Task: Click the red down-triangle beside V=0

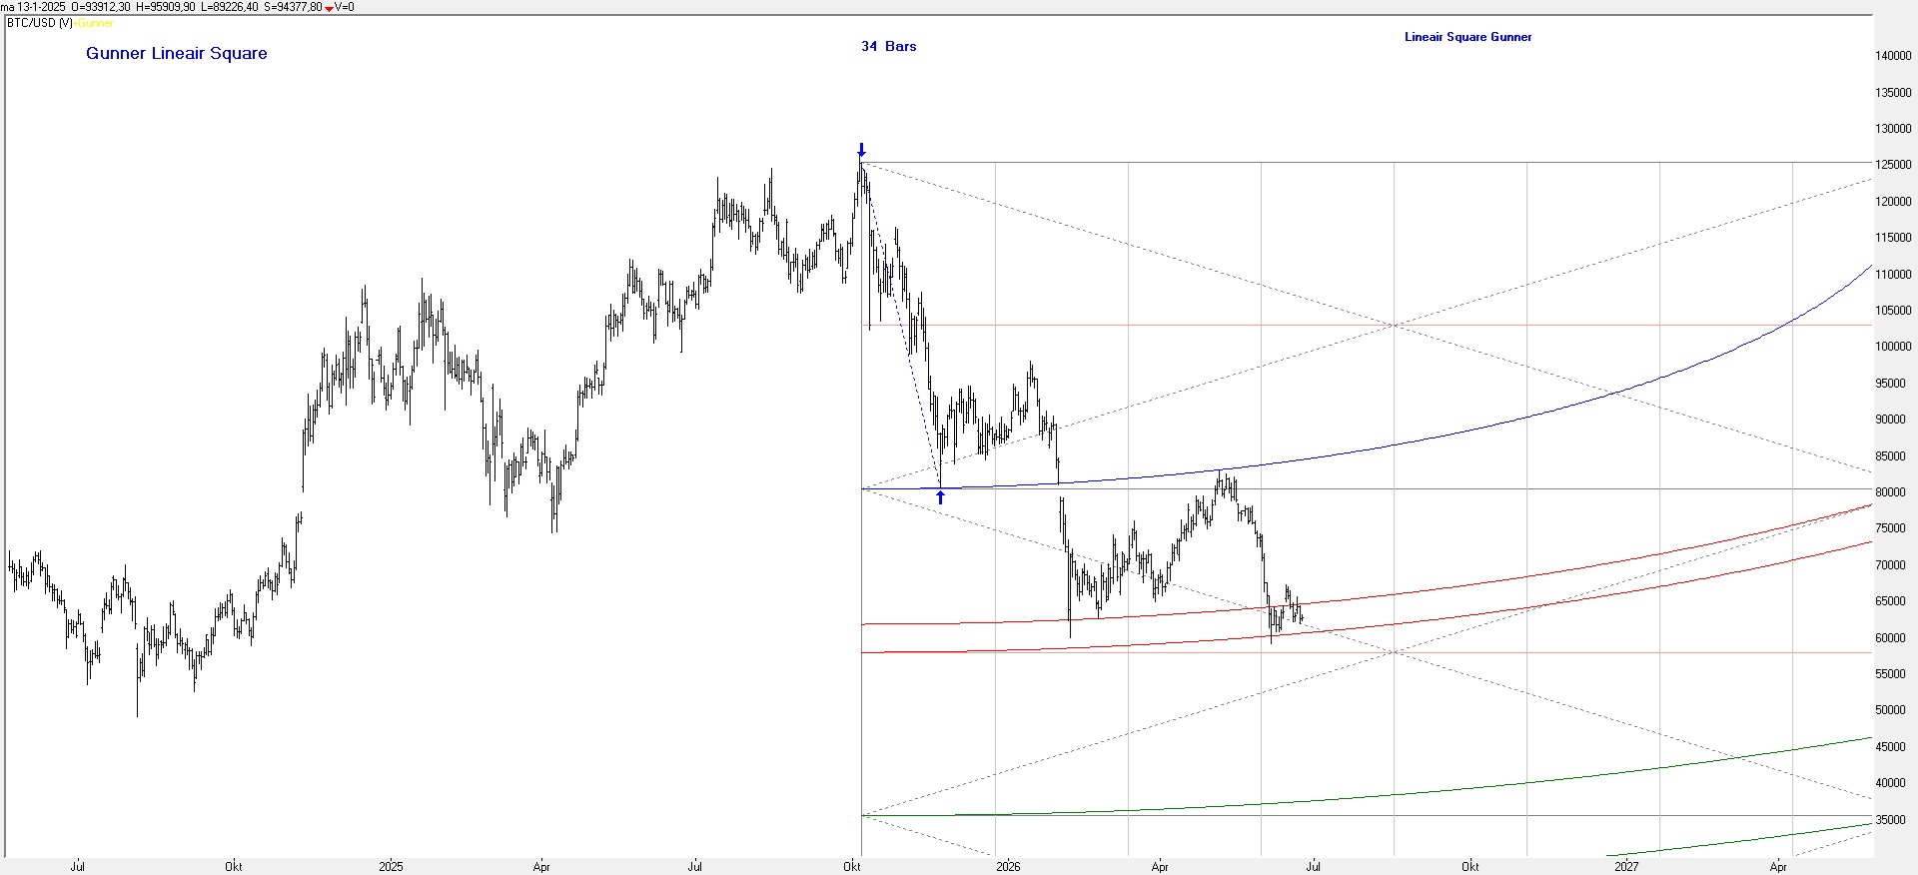Action: [329, 8]
